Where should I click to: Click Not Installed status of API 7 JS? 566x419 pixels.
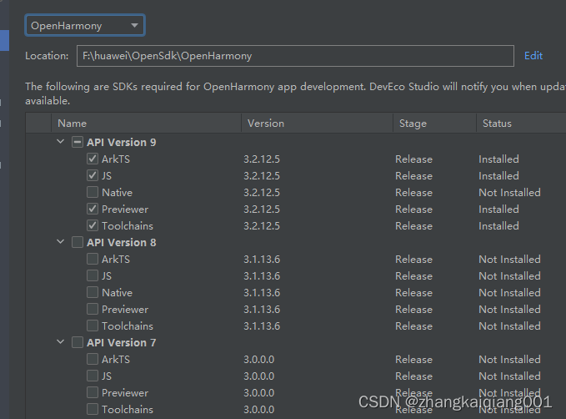click(509, 376)
